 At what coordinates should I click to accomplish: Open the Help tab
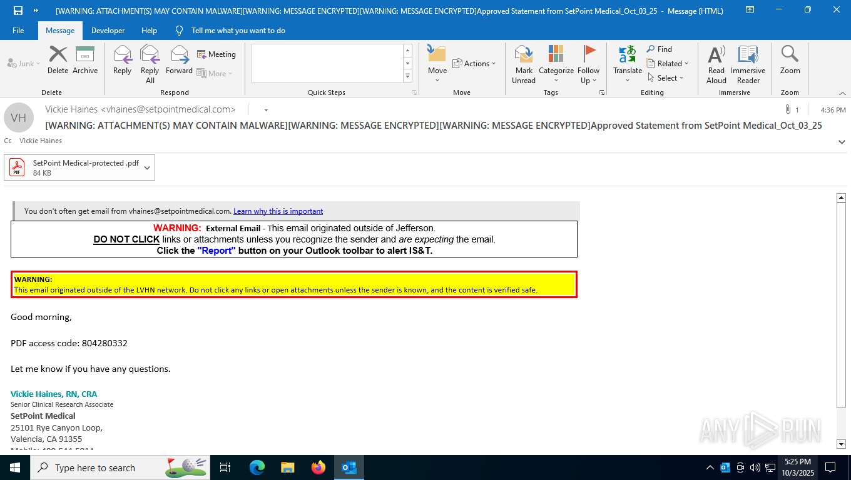(149, 31)
